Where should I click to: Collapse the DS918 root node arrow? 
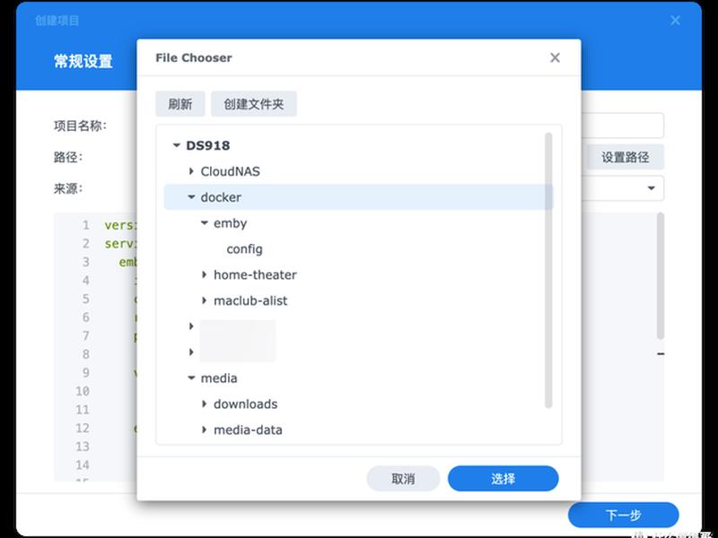point(176,145)
